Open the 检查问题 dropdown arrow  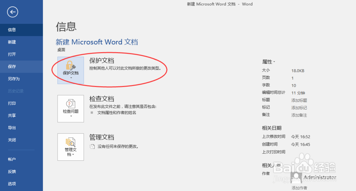tap(71, 116)
